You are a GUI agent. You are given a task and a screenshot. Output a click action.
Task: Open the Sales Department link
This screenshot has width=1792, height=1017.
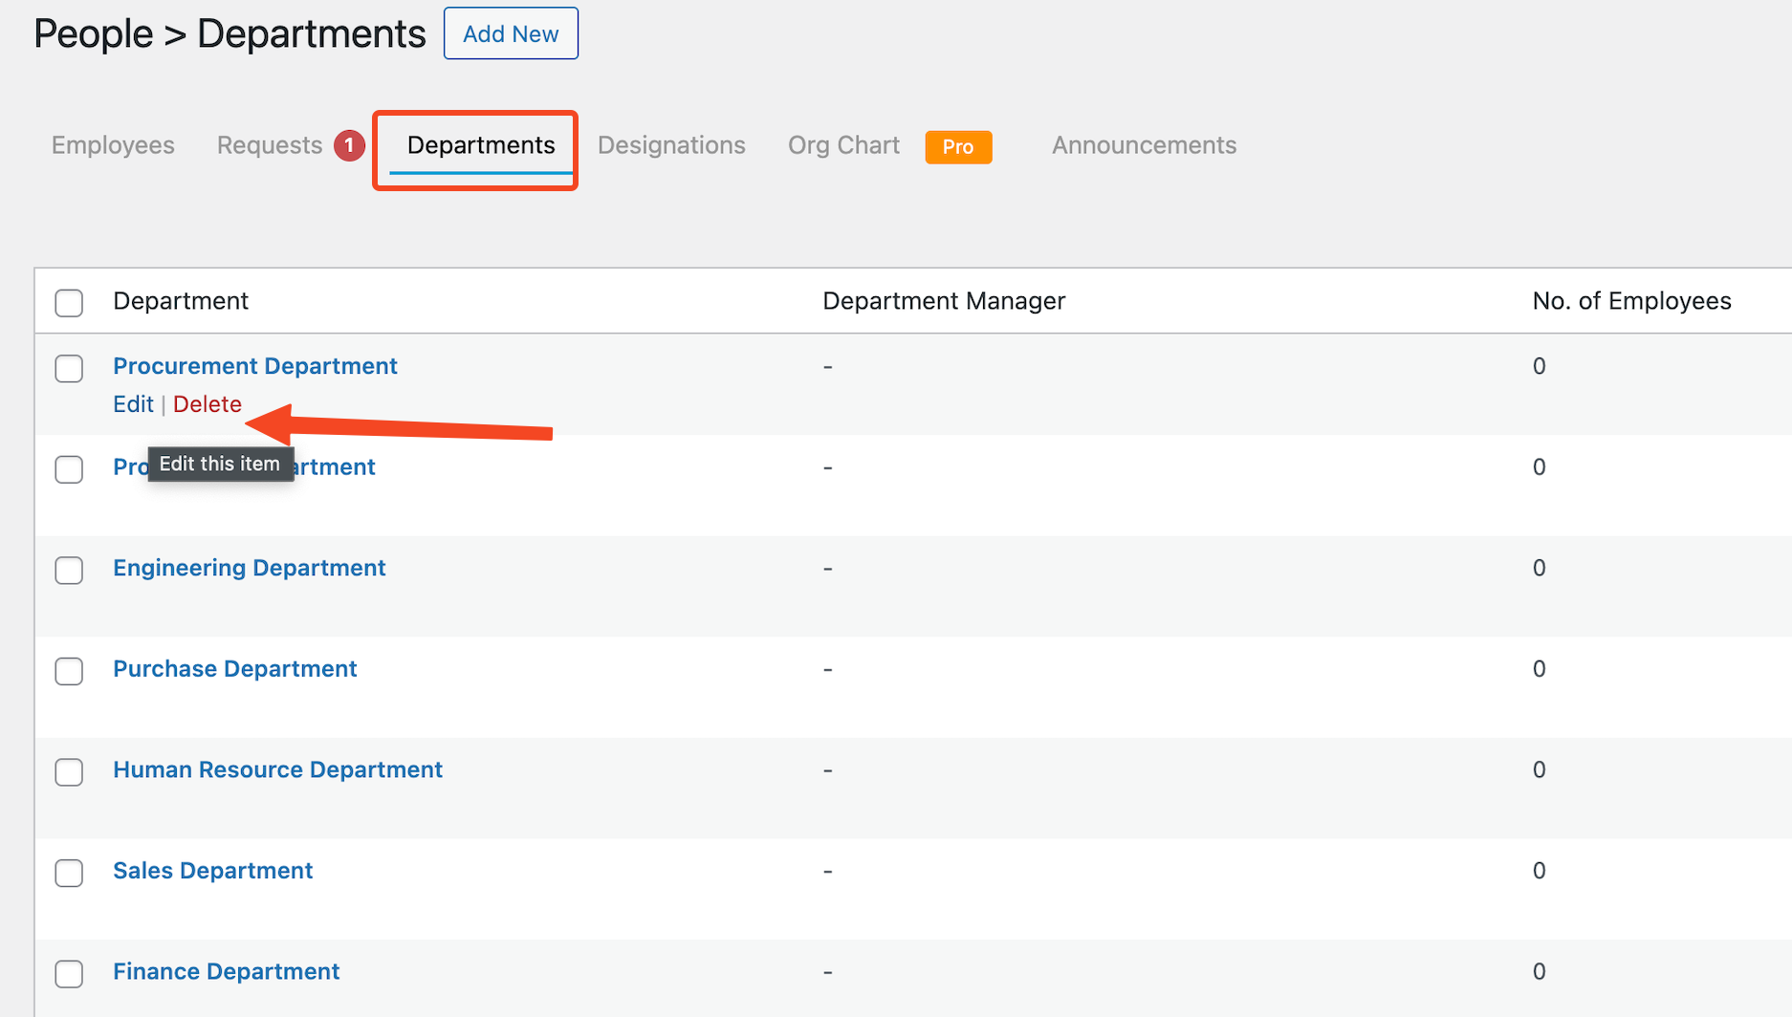pyautogui.click(x=213, y=871)
